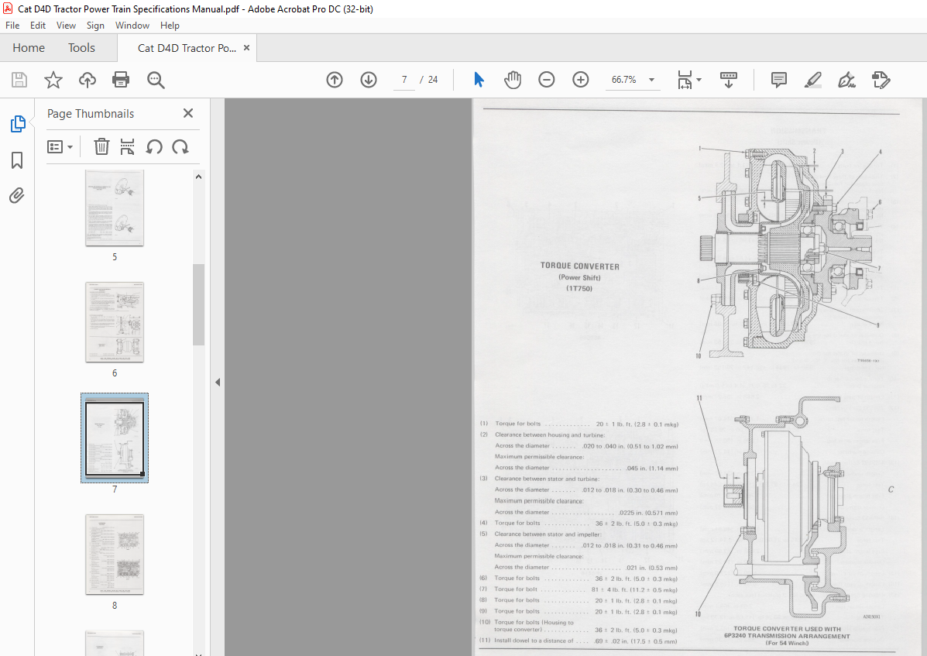
Task: Rotate page counterclockwise
Action: [154, 146]
